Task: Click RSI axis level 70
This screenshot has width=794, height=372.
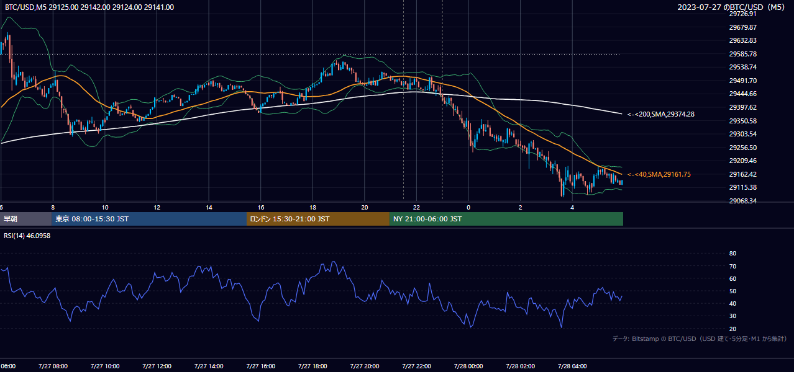Action: pos(732,266)
